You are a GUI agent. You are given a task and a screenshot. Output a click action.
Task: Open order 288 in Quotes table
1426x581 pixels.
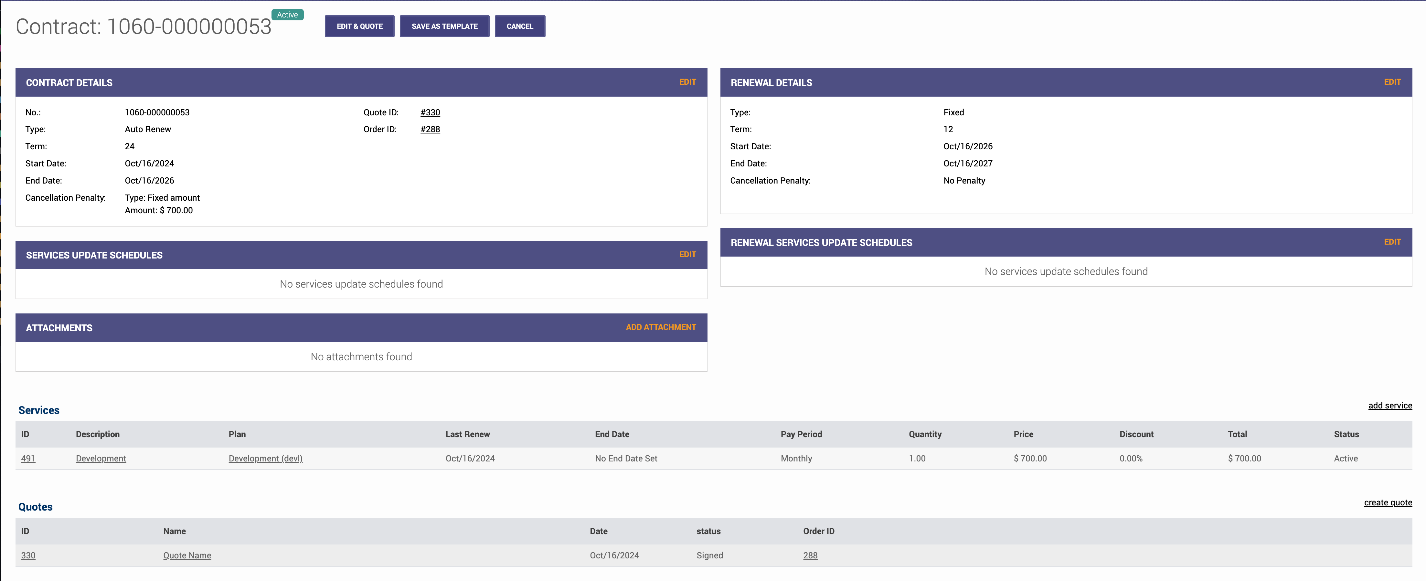(x=810, y=555)
